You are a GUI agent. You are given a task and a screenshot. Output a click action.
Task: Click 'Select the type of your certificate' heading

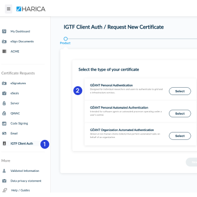(109, 69)
